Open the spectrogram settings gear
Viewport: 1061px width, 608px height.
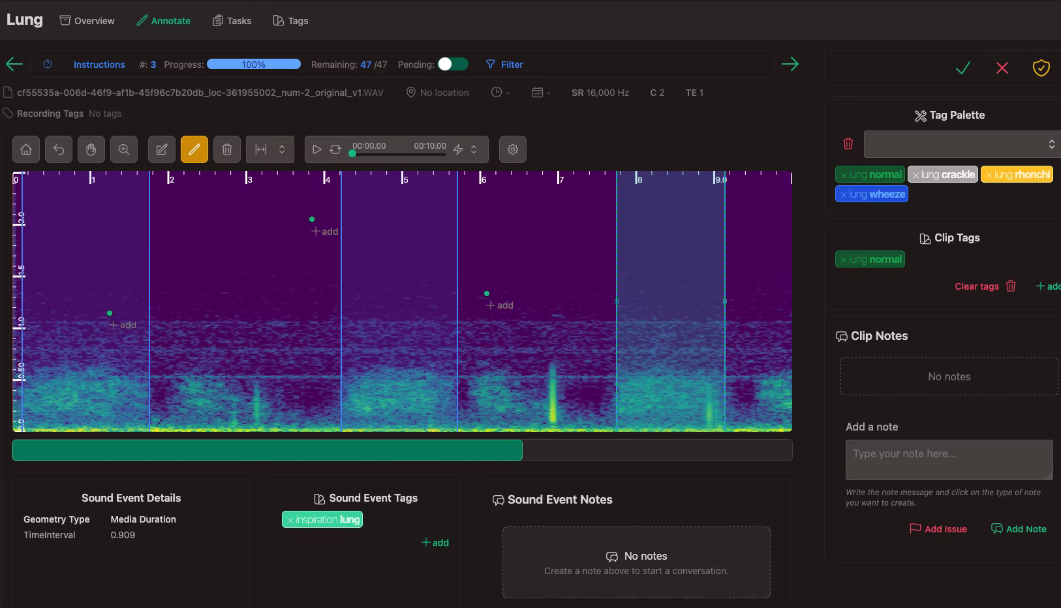click(513, 149)
